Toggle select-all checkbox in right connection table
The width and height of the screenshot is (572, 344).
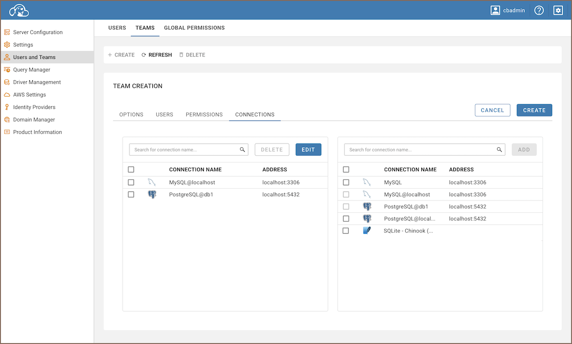point(346,170)
